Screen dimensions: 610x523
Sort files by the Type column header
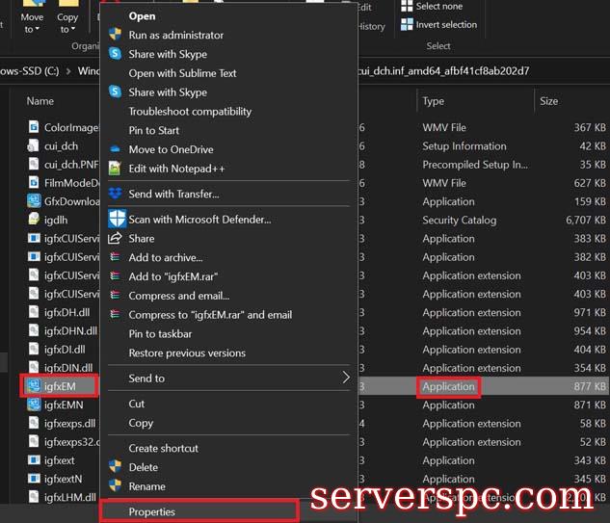434,101
